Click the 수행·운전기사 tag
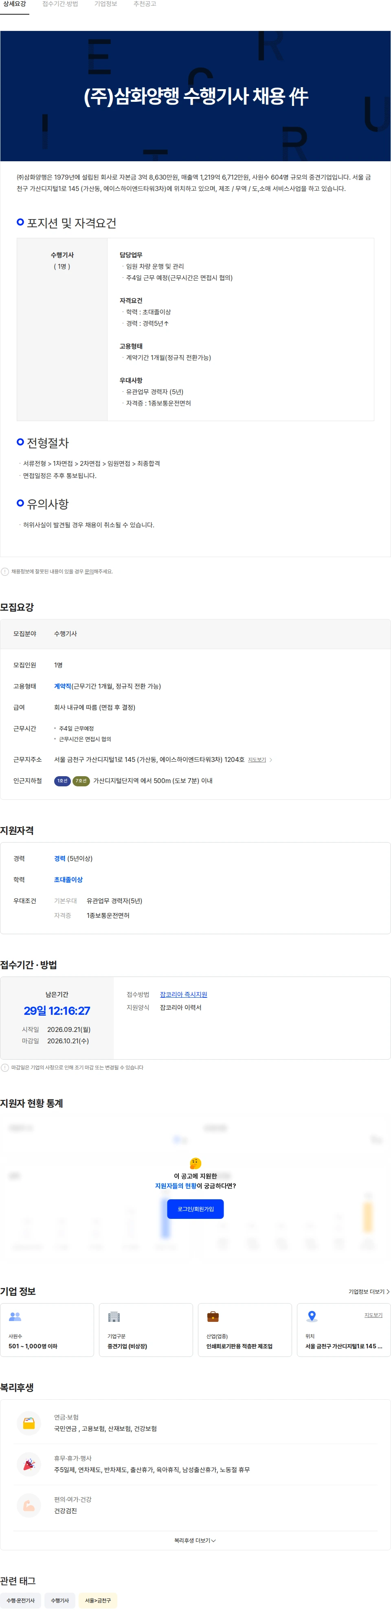Image resolution: width=391 pixels, height=1622 pixels. pos(21,1600)
